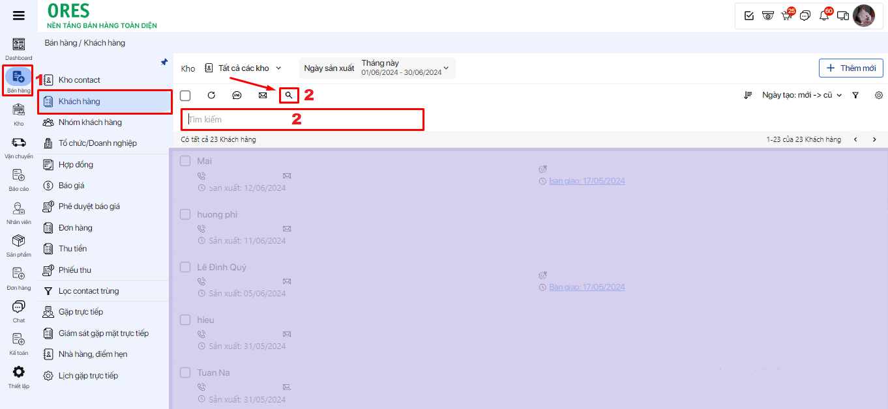Click the Thêm mới button

pyautogui.click(x=851, y=68)
